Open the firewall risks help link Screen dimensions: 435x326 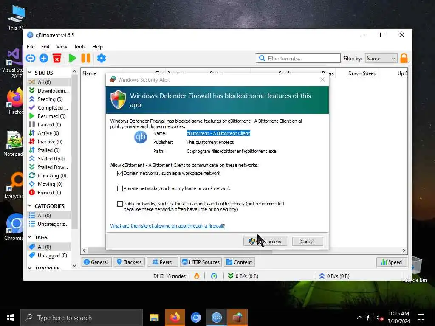coord(167,226)
